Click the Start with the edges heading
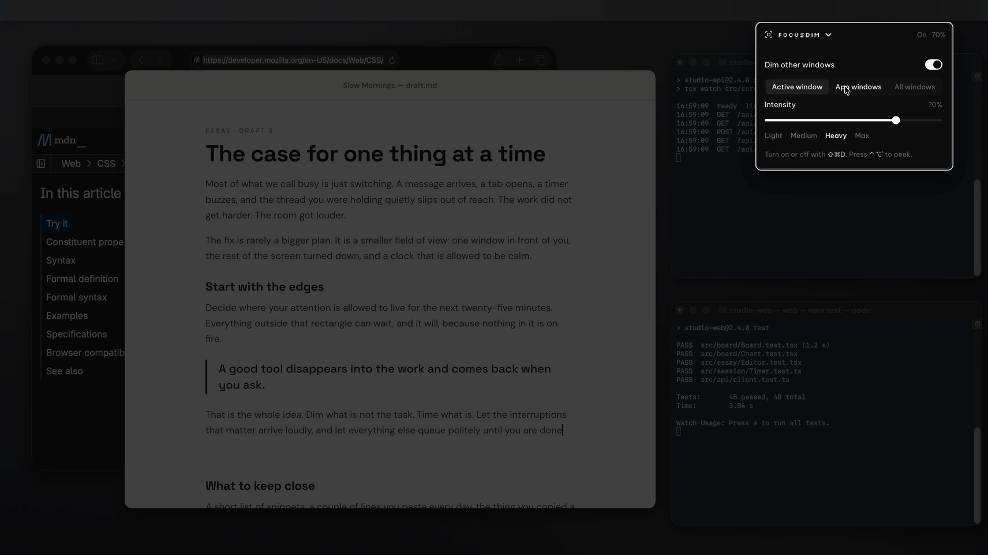Viewport: 988px width, 555px height. click(264, 287)
